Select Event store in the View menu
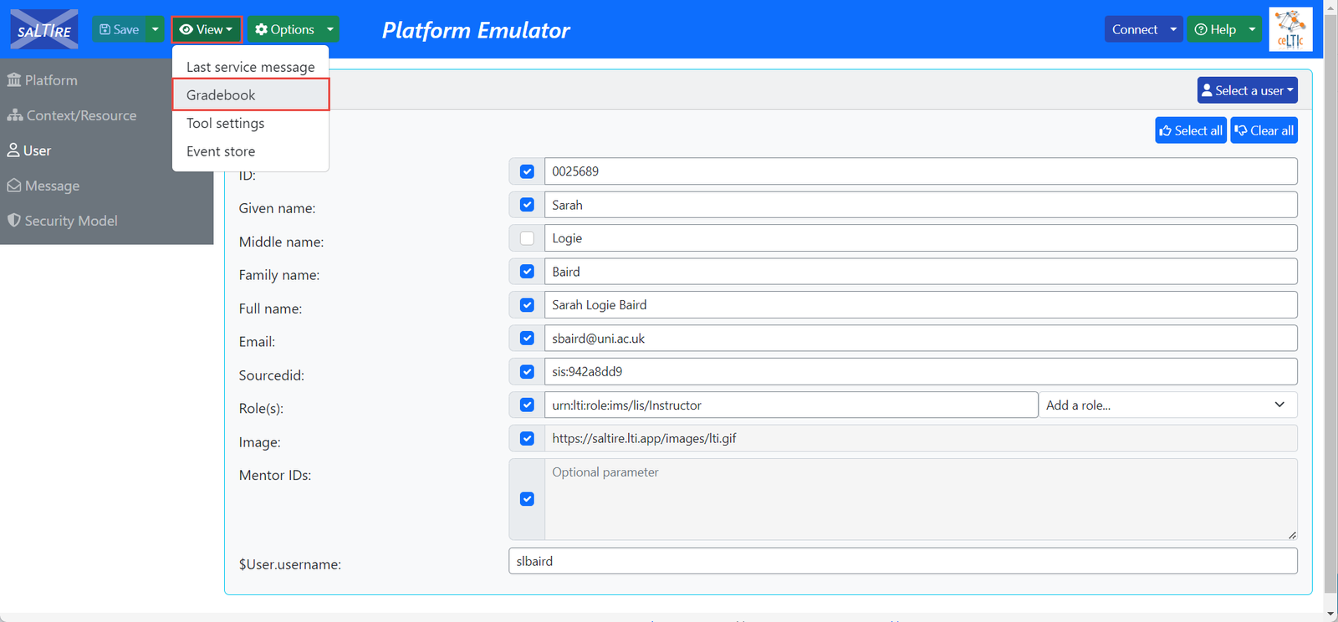Image resolution: width=1338 pixels, height=622 pixels. tap(221, 151)
